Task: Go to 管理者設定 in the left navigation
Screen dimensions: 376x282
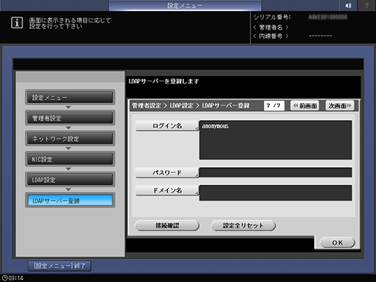Action: (70, 118)
